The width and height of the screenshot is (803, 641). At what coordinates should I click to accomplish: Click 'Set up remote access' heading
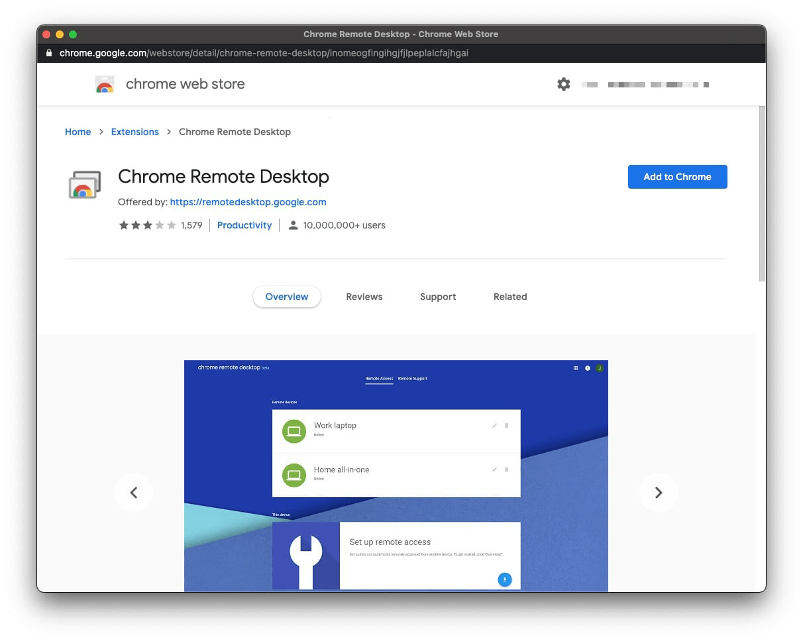(x=390, y=542)
